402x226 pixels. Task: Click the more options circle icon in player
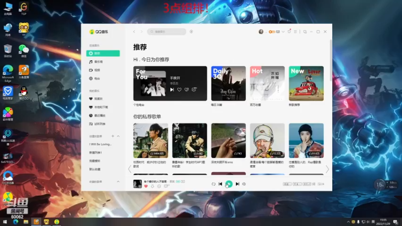click(x=159, y=186)
